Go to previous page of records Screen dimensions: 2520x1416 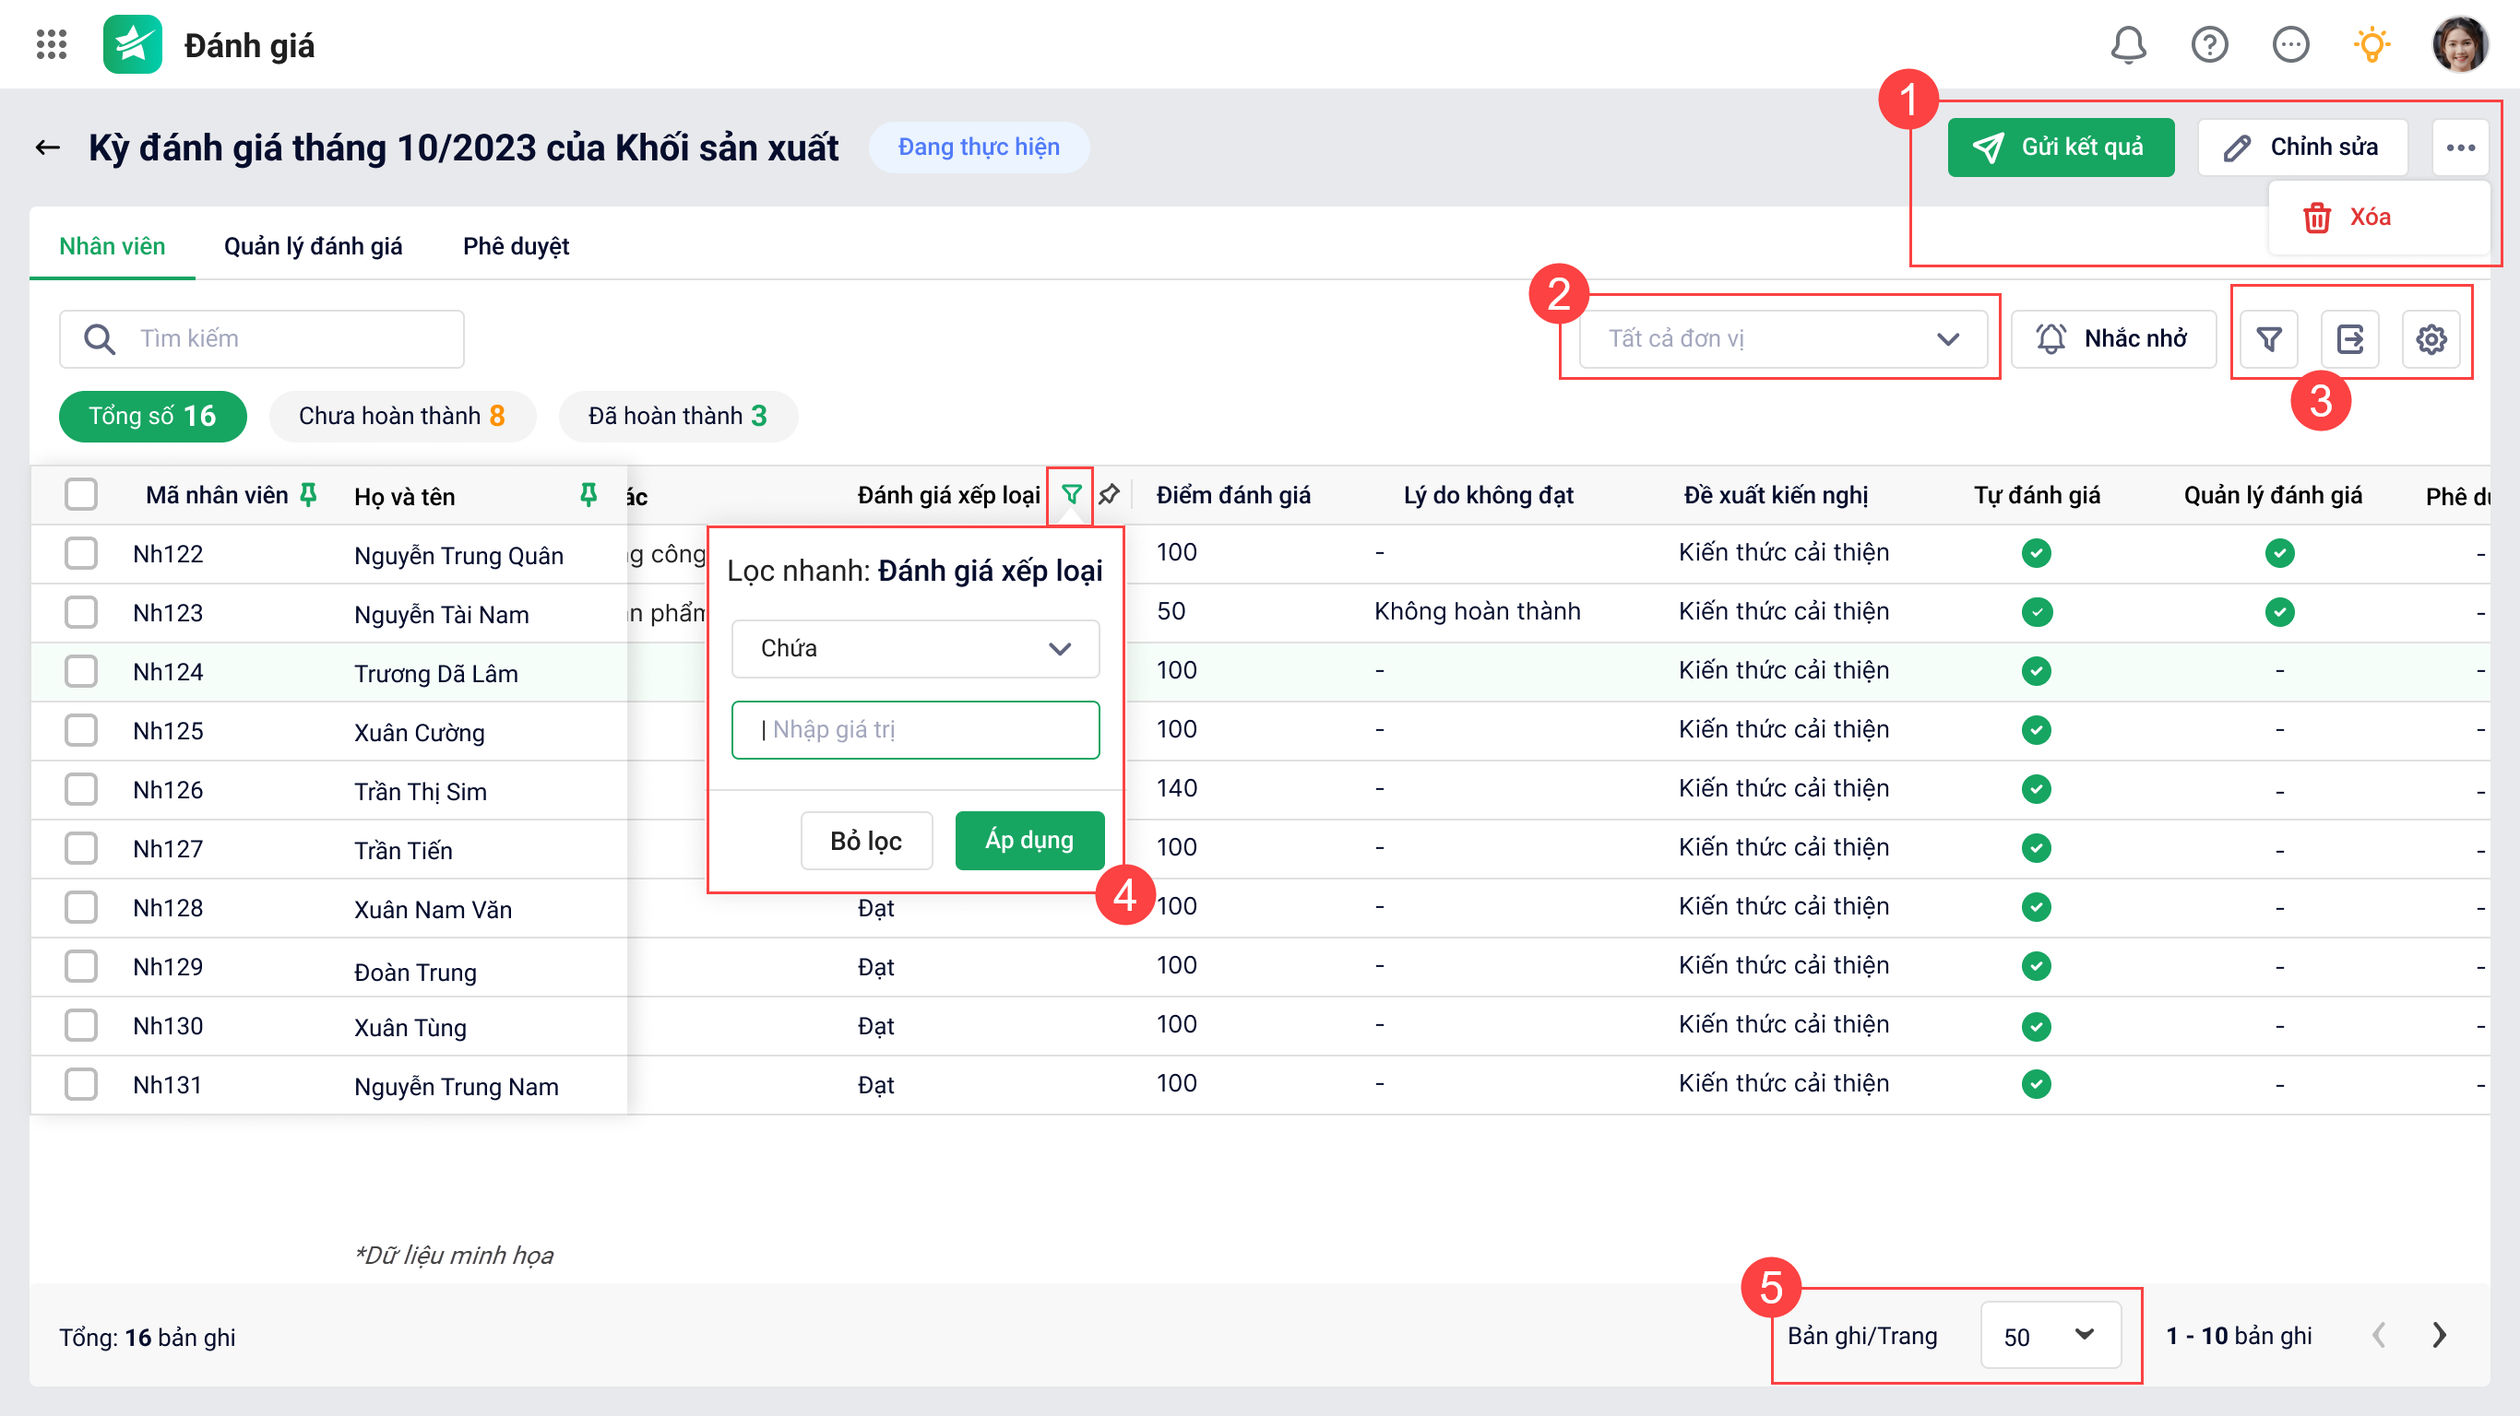(x=2378, y=1335)
